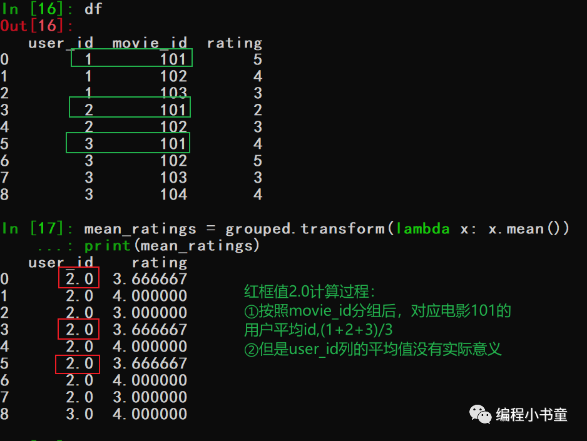
Task: Click movie_id 101 in df row 3
Action: coord(173,110)
